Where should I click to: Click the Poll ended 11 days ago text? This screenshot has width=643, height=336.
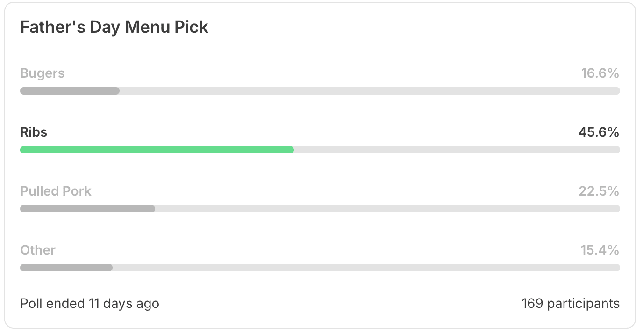90,304
